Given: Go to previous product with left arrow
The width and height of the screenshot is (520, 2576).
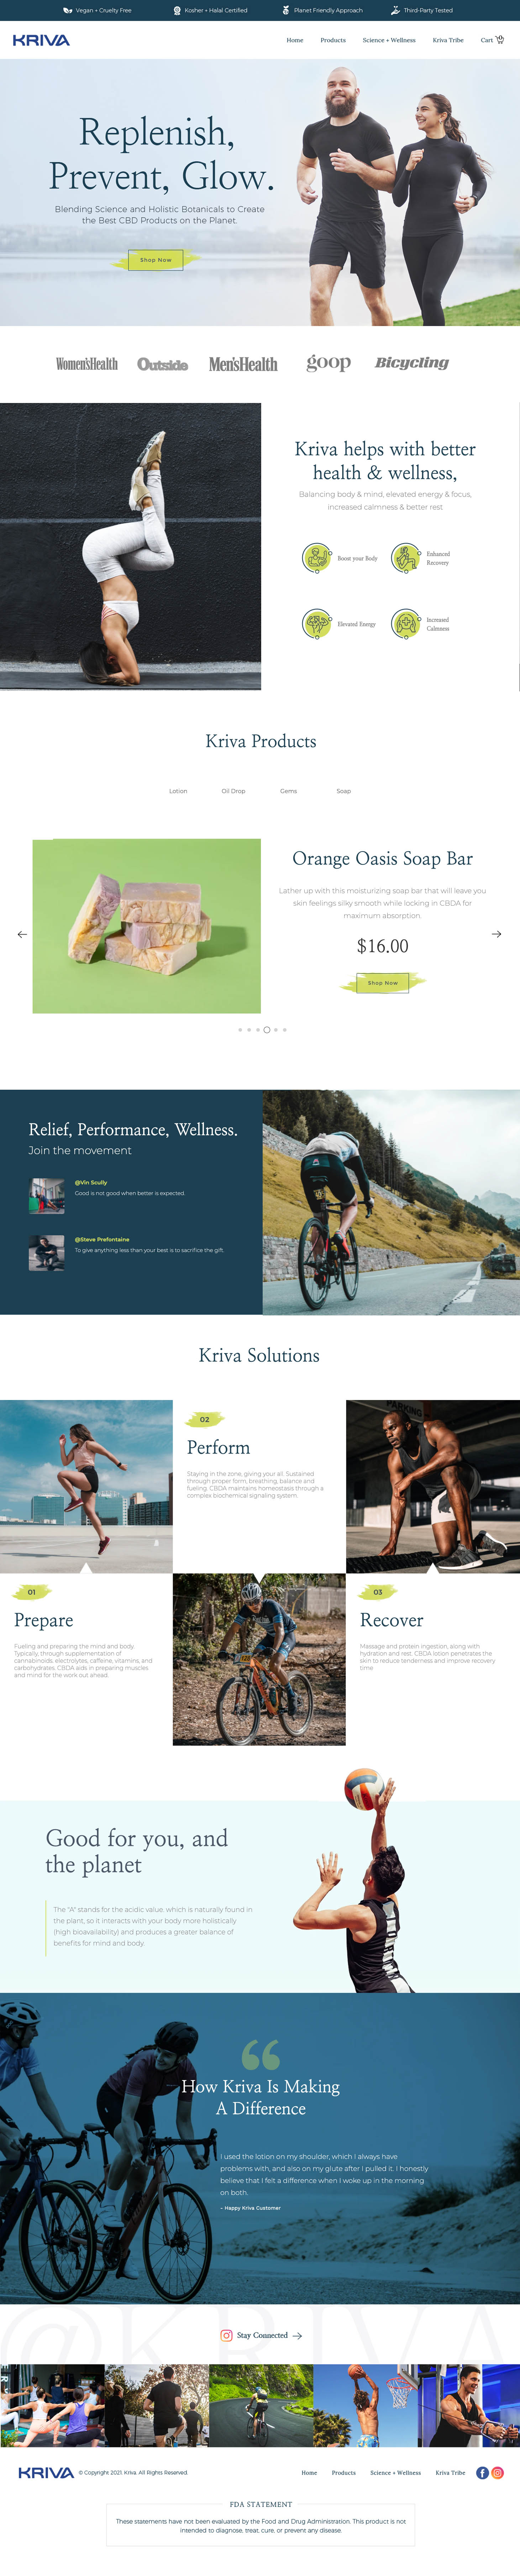Looking at the screenshot, I should pos(22,934).
